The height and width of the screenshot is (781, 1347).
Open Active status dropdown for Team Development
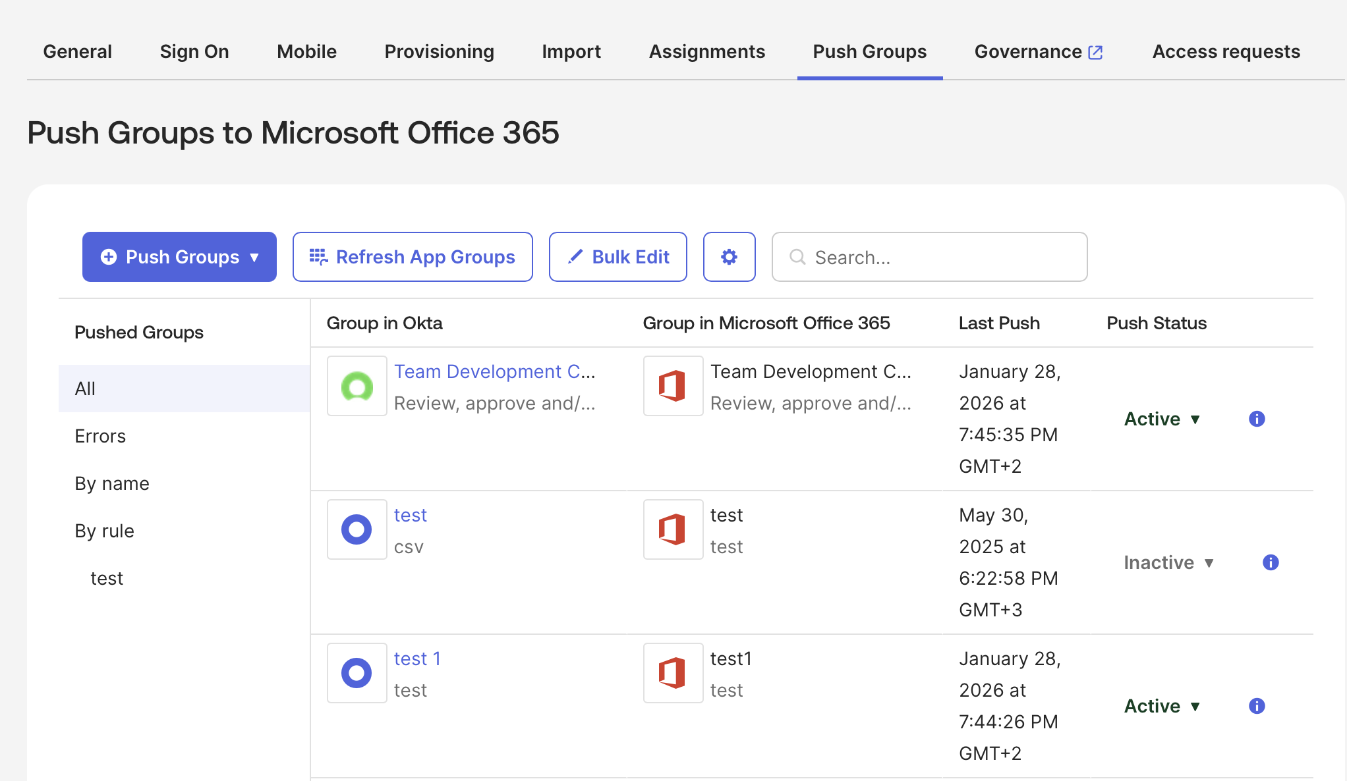(1162, 419)
